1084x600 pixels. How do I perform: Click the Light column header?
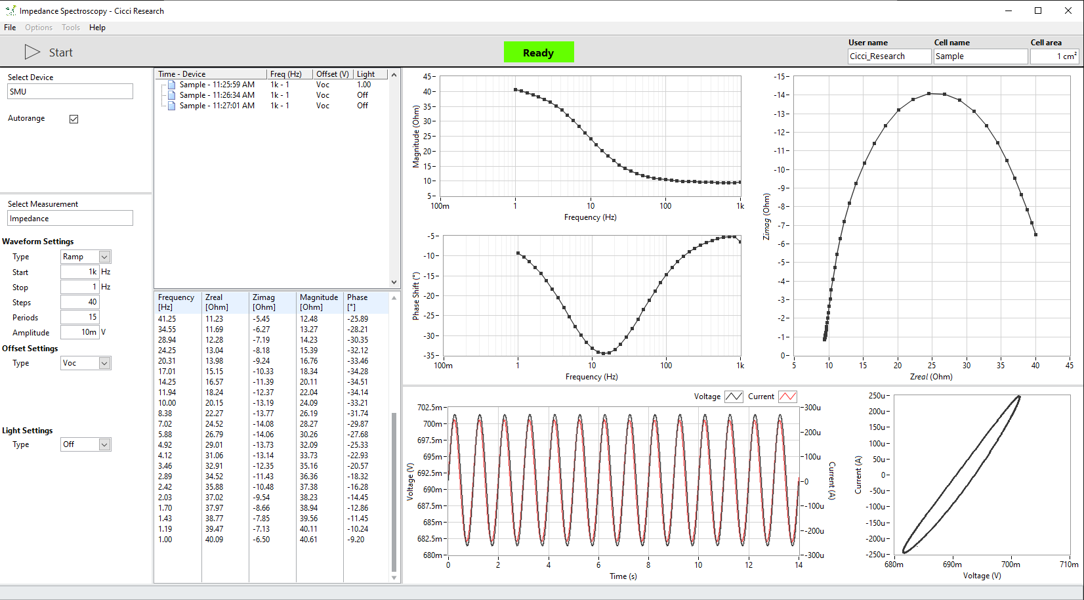tap(371, 74)
